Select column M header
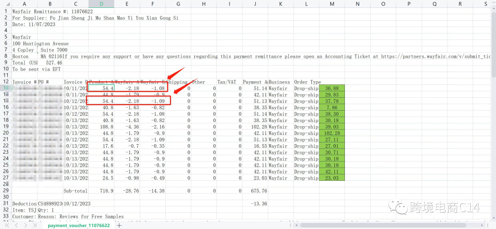Viewport: 496px width, 229px height. tap(332, 4)
